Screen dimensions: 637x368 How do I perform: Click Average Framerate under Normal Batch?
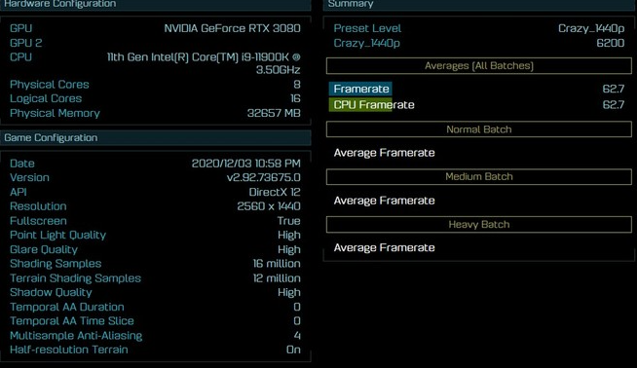point(385,153)
